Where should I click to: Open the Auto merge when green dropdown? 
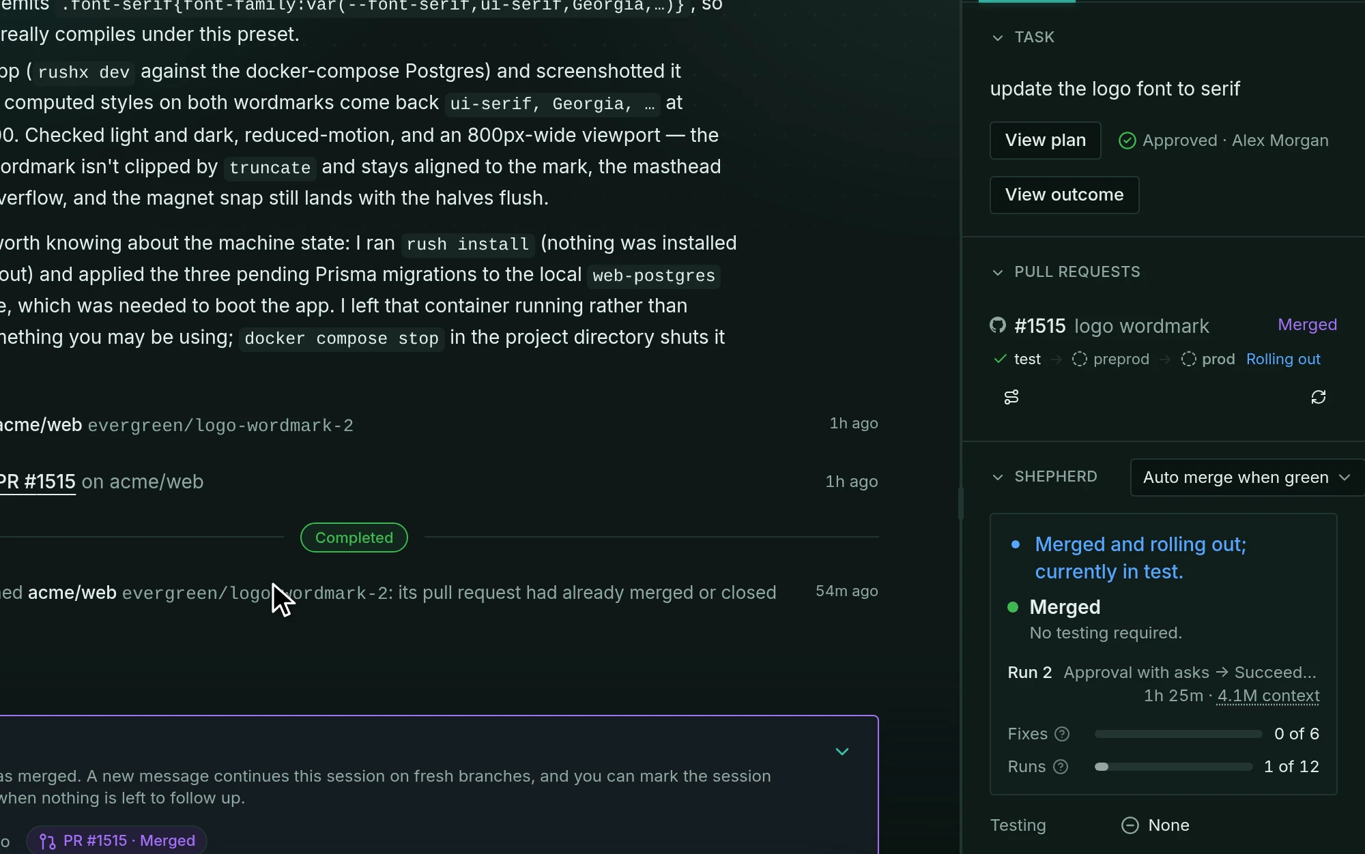(x=1246, y=477)
